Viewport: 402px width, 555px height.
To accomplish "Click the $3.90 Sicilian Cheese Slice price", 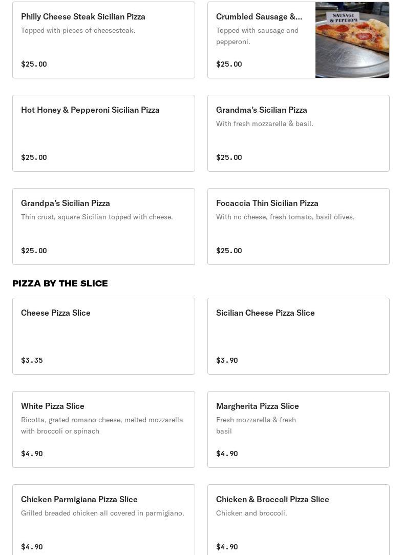I will [227, 360].
